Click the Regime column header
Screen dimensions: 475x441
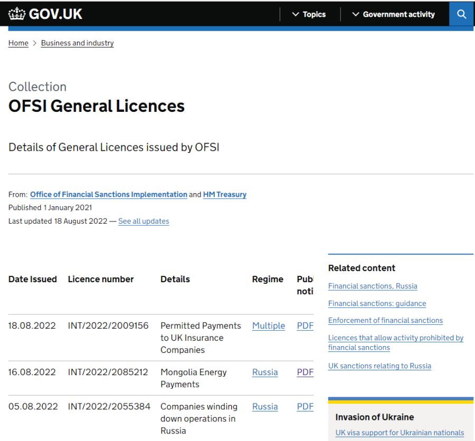(x=268, y=279)
